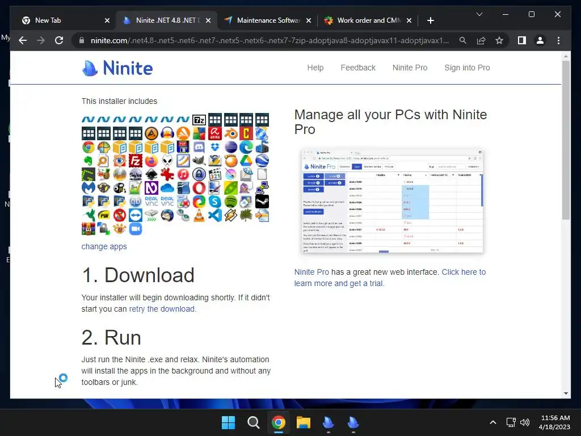Click the Firefox icon

[151, 161]
